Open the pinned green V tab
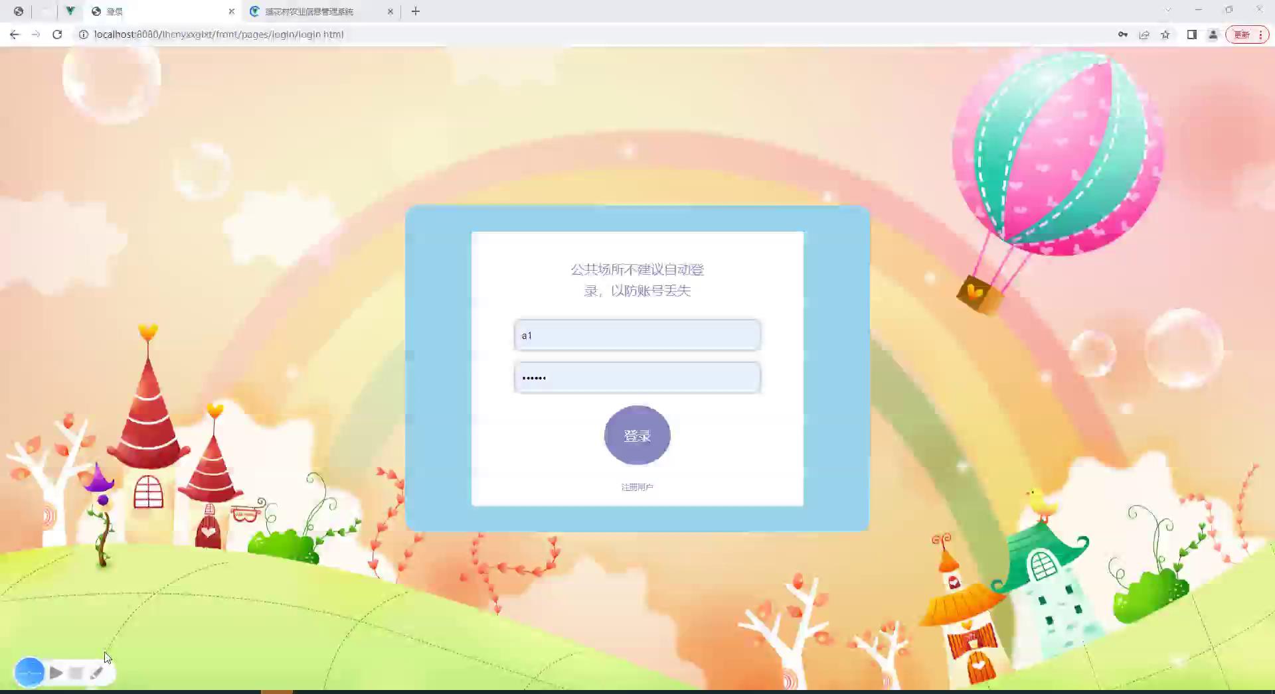Screen dimensions: 1275x694 click(70, 11)
